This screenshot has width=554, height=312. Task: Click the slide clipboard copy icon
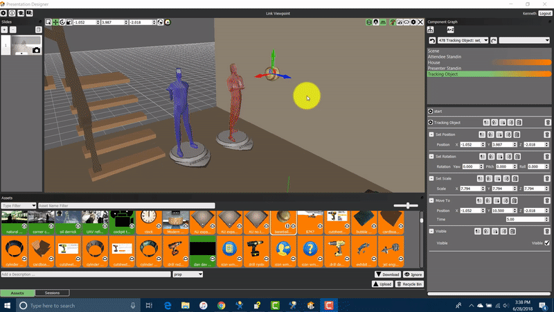(39, 30)
